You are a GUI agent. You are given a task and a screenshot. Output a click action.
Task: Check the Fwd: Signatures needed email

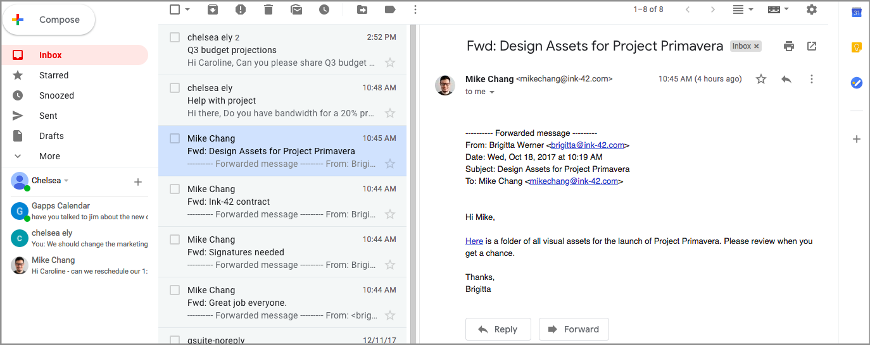pos(175,239)
